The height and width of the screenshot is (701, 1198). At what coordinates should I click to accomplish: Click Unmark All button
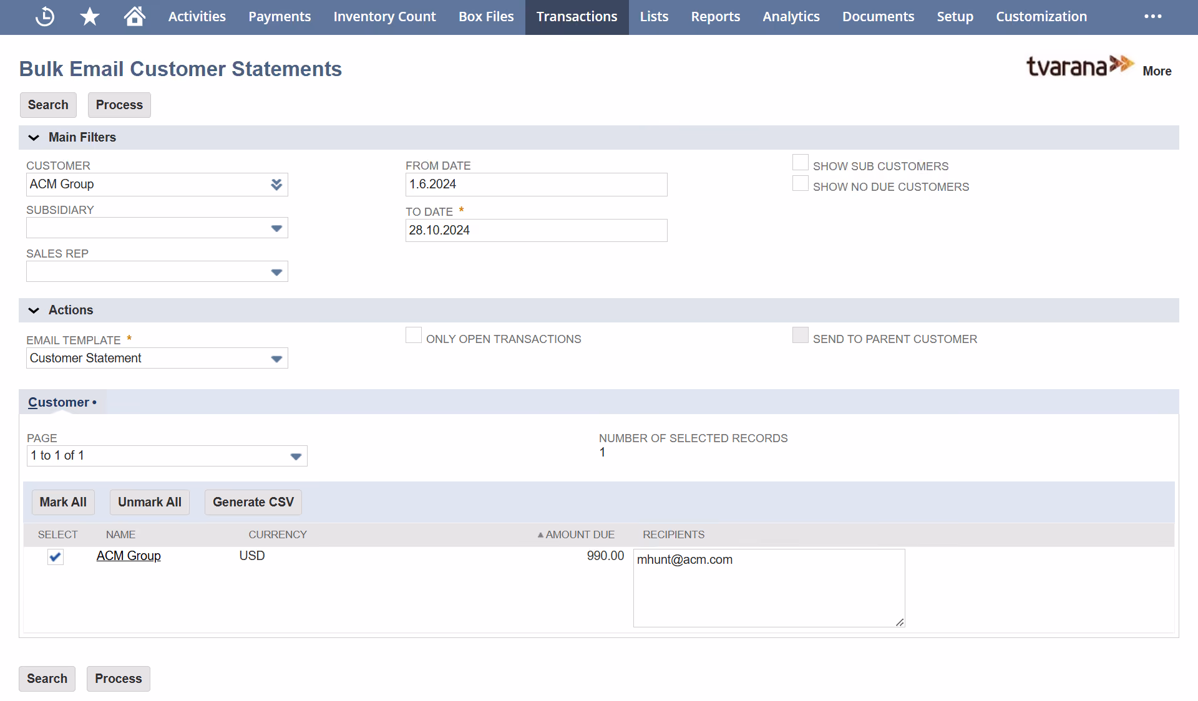tap(150, 502)
